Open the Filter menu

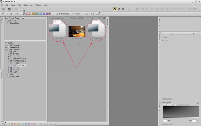tap(19, 5)
